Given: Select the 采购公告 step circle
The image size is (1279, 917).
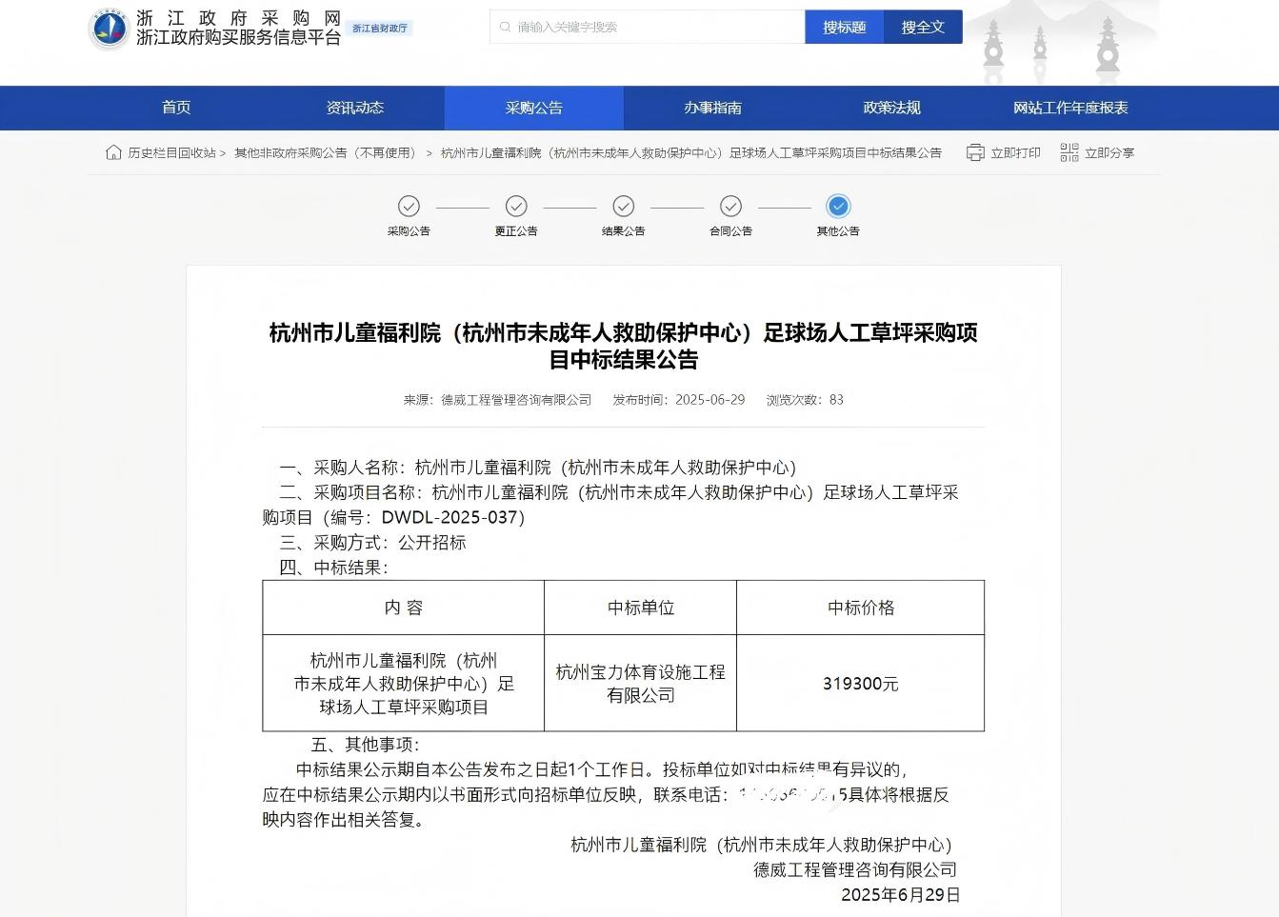Looking at the screenshot, I should pos(409,207).
